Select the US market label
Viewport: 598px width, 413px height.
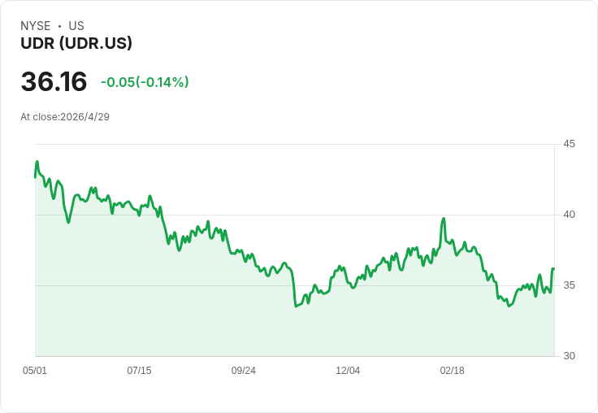[76, 26]
